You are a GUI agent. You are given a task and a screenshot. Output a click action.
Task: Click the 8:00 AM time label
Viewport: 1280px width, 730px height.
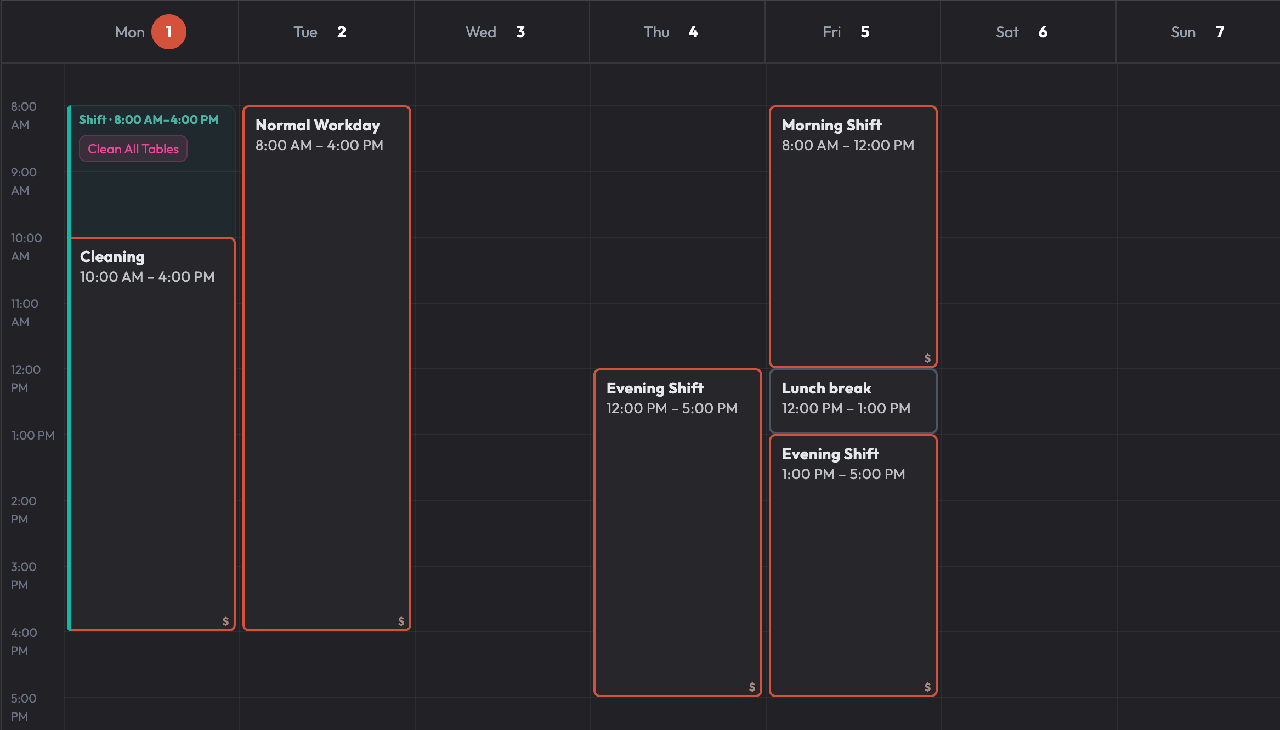[24, 116]
